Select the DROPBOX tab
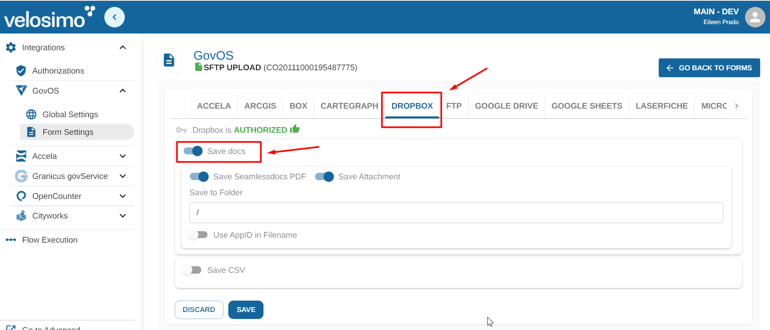This screenshot has height=330, width=770. coord(412,106)
